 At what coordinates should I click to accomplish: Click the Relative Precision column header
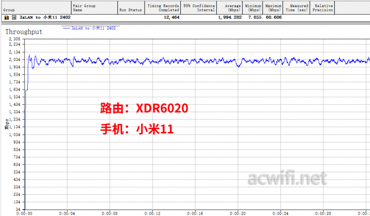(x=322, y=7)
